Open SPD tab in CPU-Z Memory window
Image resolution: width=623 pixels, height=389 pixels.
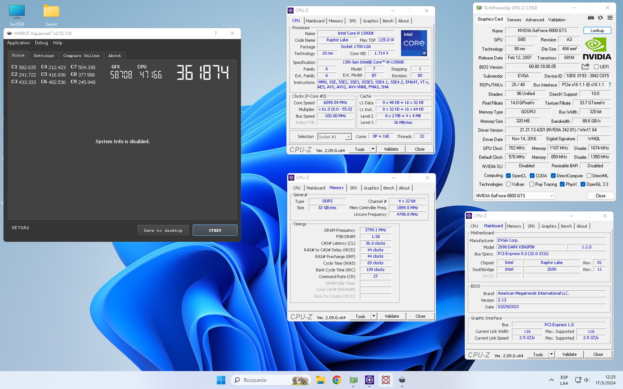click(x=353, y=188)
